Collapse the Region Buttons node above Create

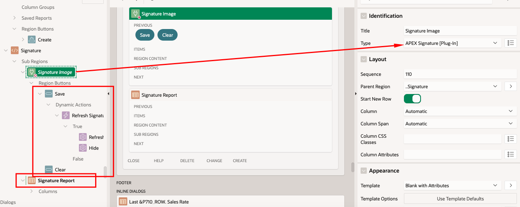pyautogui.click(x=14, y=29)
